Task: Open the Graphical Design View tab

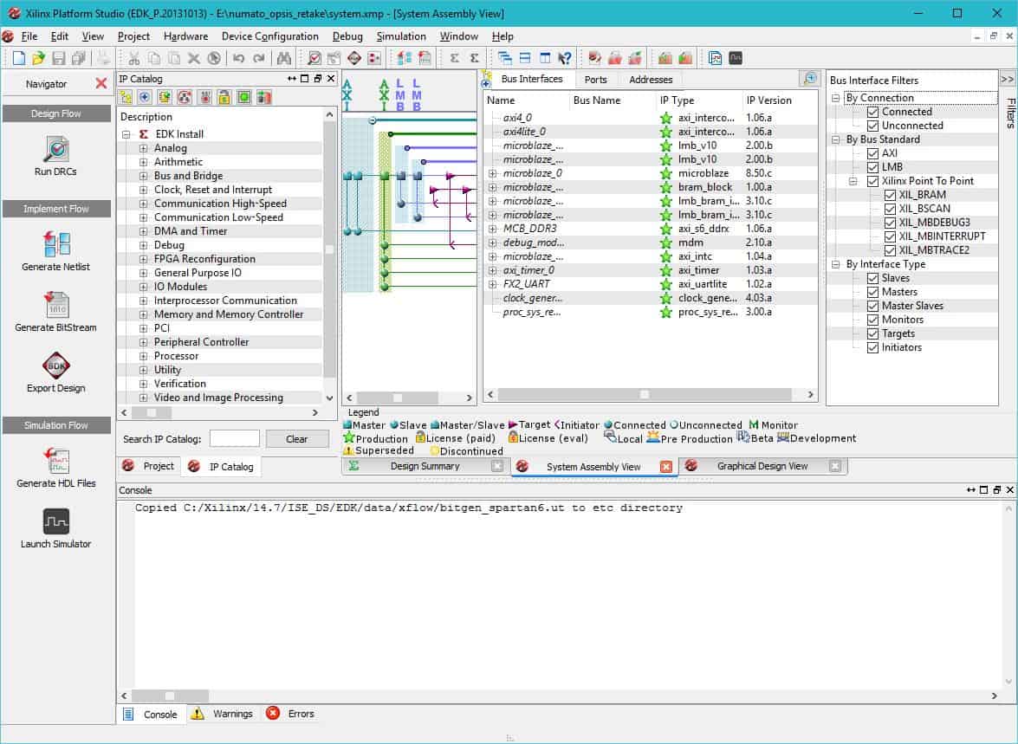Action: tap(762, 466)
